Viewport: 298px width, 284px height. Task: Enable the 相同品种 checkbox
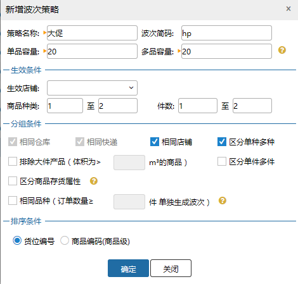click(x=13, y=201)
